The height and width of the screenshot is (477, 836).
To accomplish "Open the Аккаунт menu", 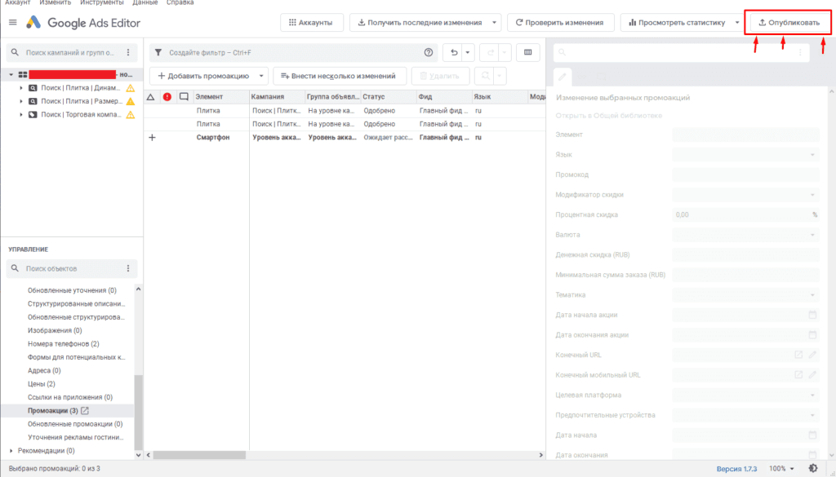I will [x=18, y=2].
